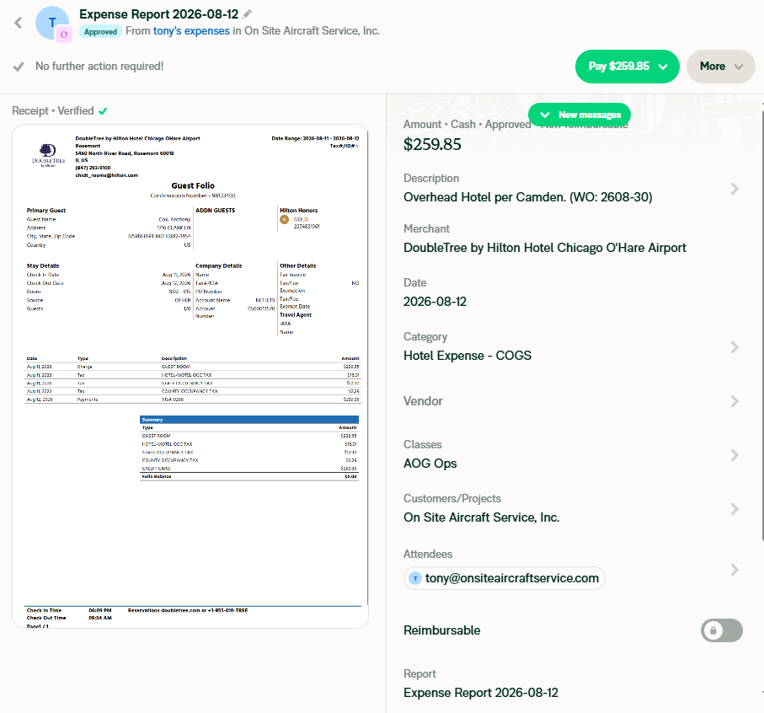The width and height of the screenshot is (764, 713).
Task: Go back using the left arrow icon
Action: pyautogui.click(x=18, y=23)
